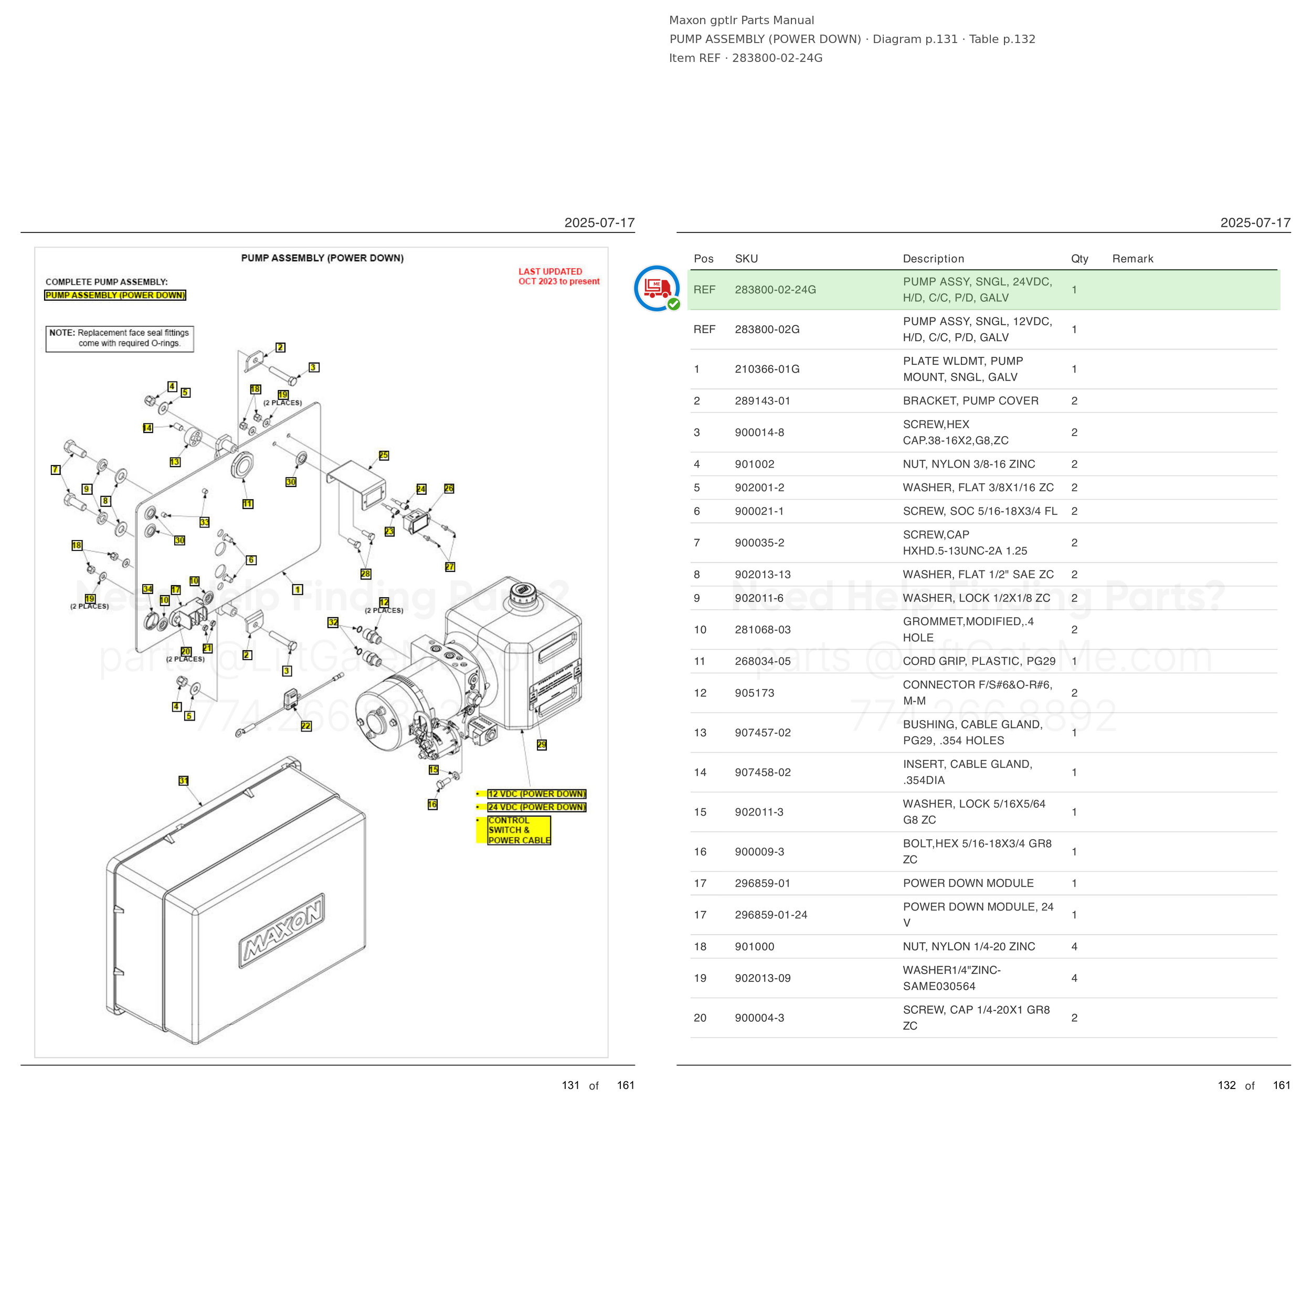The height and width of the screenshot is (1312, 1312).
Task: Click callout 29 next to the reservoir tank
Action: (x=541, y=745)
